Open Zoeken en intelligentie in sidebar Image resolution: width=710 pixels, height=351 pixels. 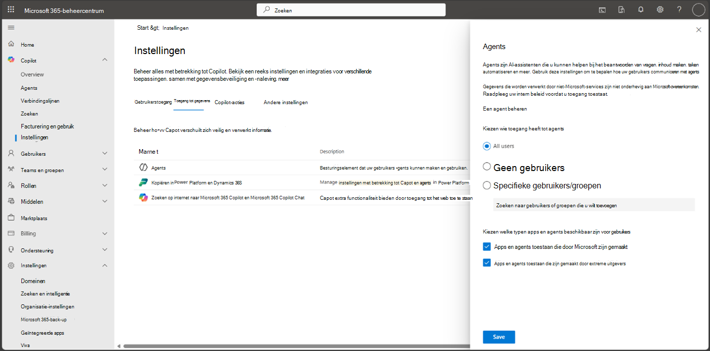coord(45,293)
